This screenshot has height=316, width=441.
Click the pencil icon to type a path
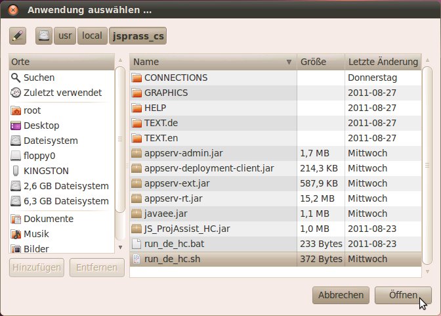coord(18,35)
